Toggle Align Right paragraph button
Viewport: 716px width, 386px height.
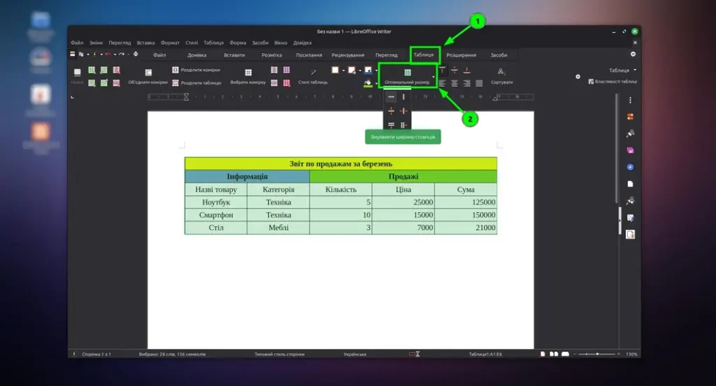pyautogui.click(x=466, y=83)
